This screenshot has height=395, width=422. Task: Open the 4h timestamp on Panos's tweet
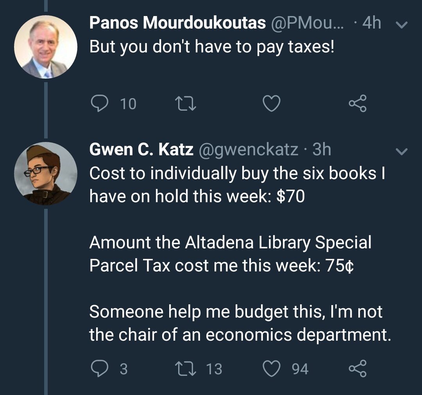coord(372,23)
